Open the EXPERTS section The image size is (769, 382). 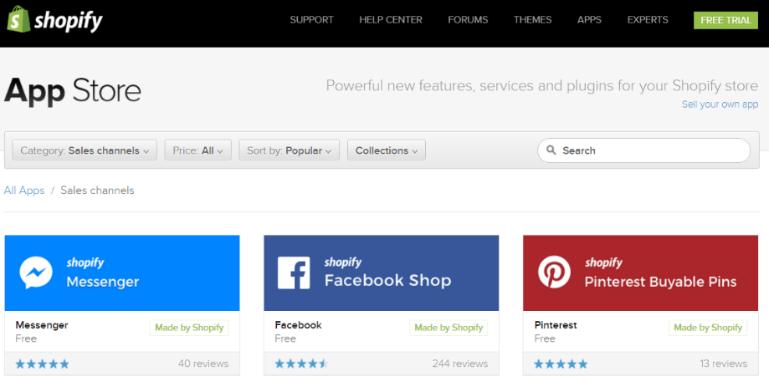tap(648, 20)
